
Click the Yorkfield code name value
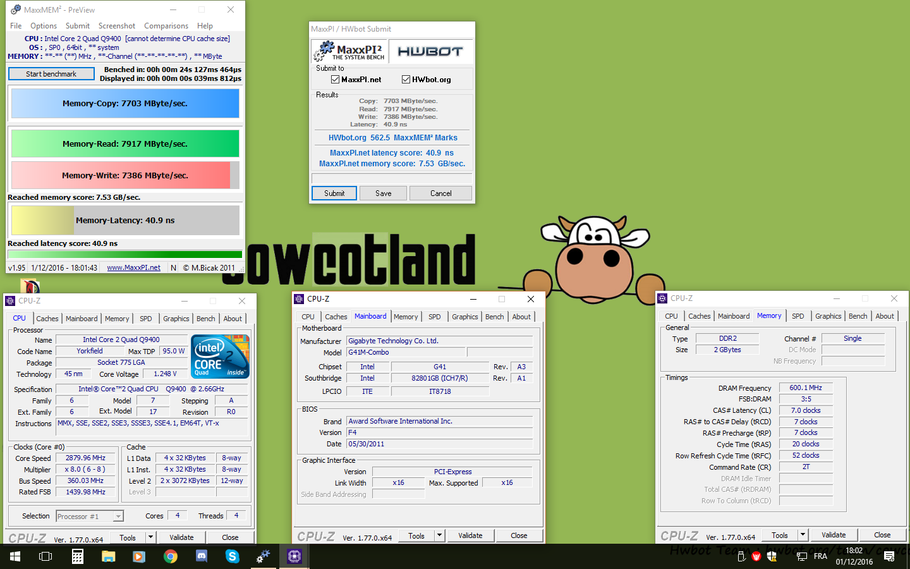pos(90,351)
